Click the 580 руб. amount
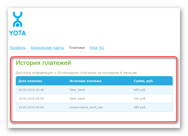This screenshot has height=136, width=188. click(140, 107)
